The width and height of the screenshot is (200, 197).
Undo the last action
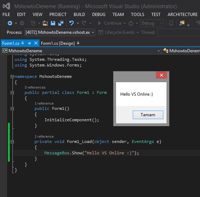(72, 23)
